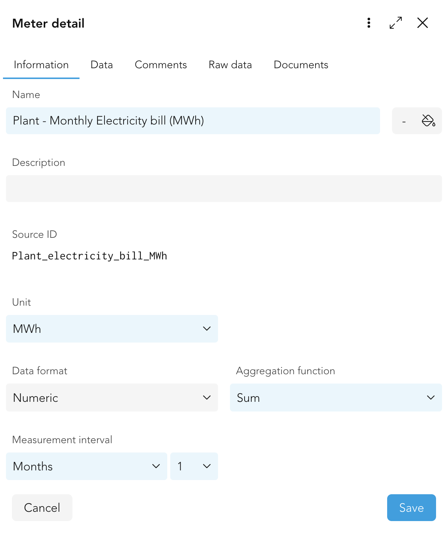448x533 pixels.
Task: Open the Comments tab
Action: 161,65
